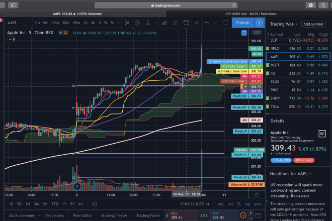Switch to the AAPL 309.43 Unnamed browser tab
Image resolution: width=332 pixels, height=221 pixels.
[x=77, y=14]
